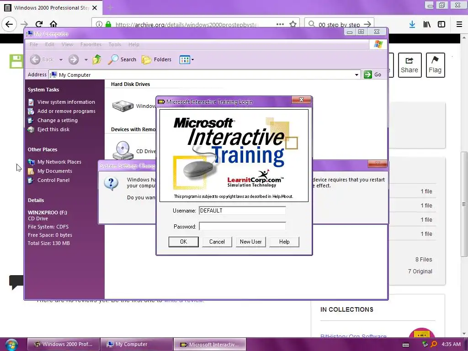
Task: Click the Windows flag logo in My Computer
Action: point(378,44)
